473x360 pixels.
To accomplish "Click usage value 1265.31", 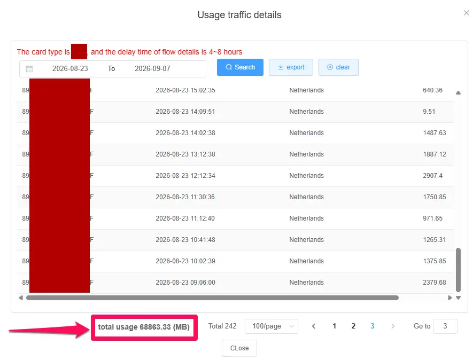I will coord(435,240).
